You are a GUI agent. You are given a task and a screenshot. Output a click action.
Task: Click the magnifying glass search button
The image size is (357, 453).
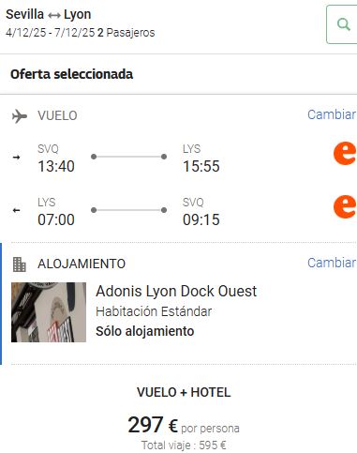point(342,24)
